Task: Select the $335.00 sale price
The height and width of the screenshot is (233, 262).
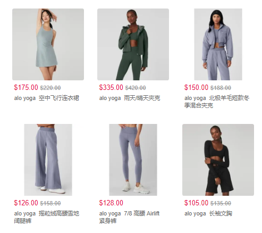Action: click(111, 88)
